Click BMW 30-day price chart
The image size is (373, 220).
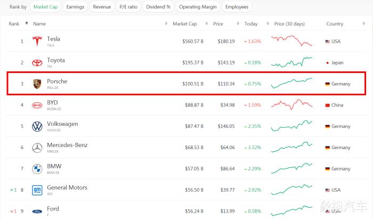click(x=291, y=168)
